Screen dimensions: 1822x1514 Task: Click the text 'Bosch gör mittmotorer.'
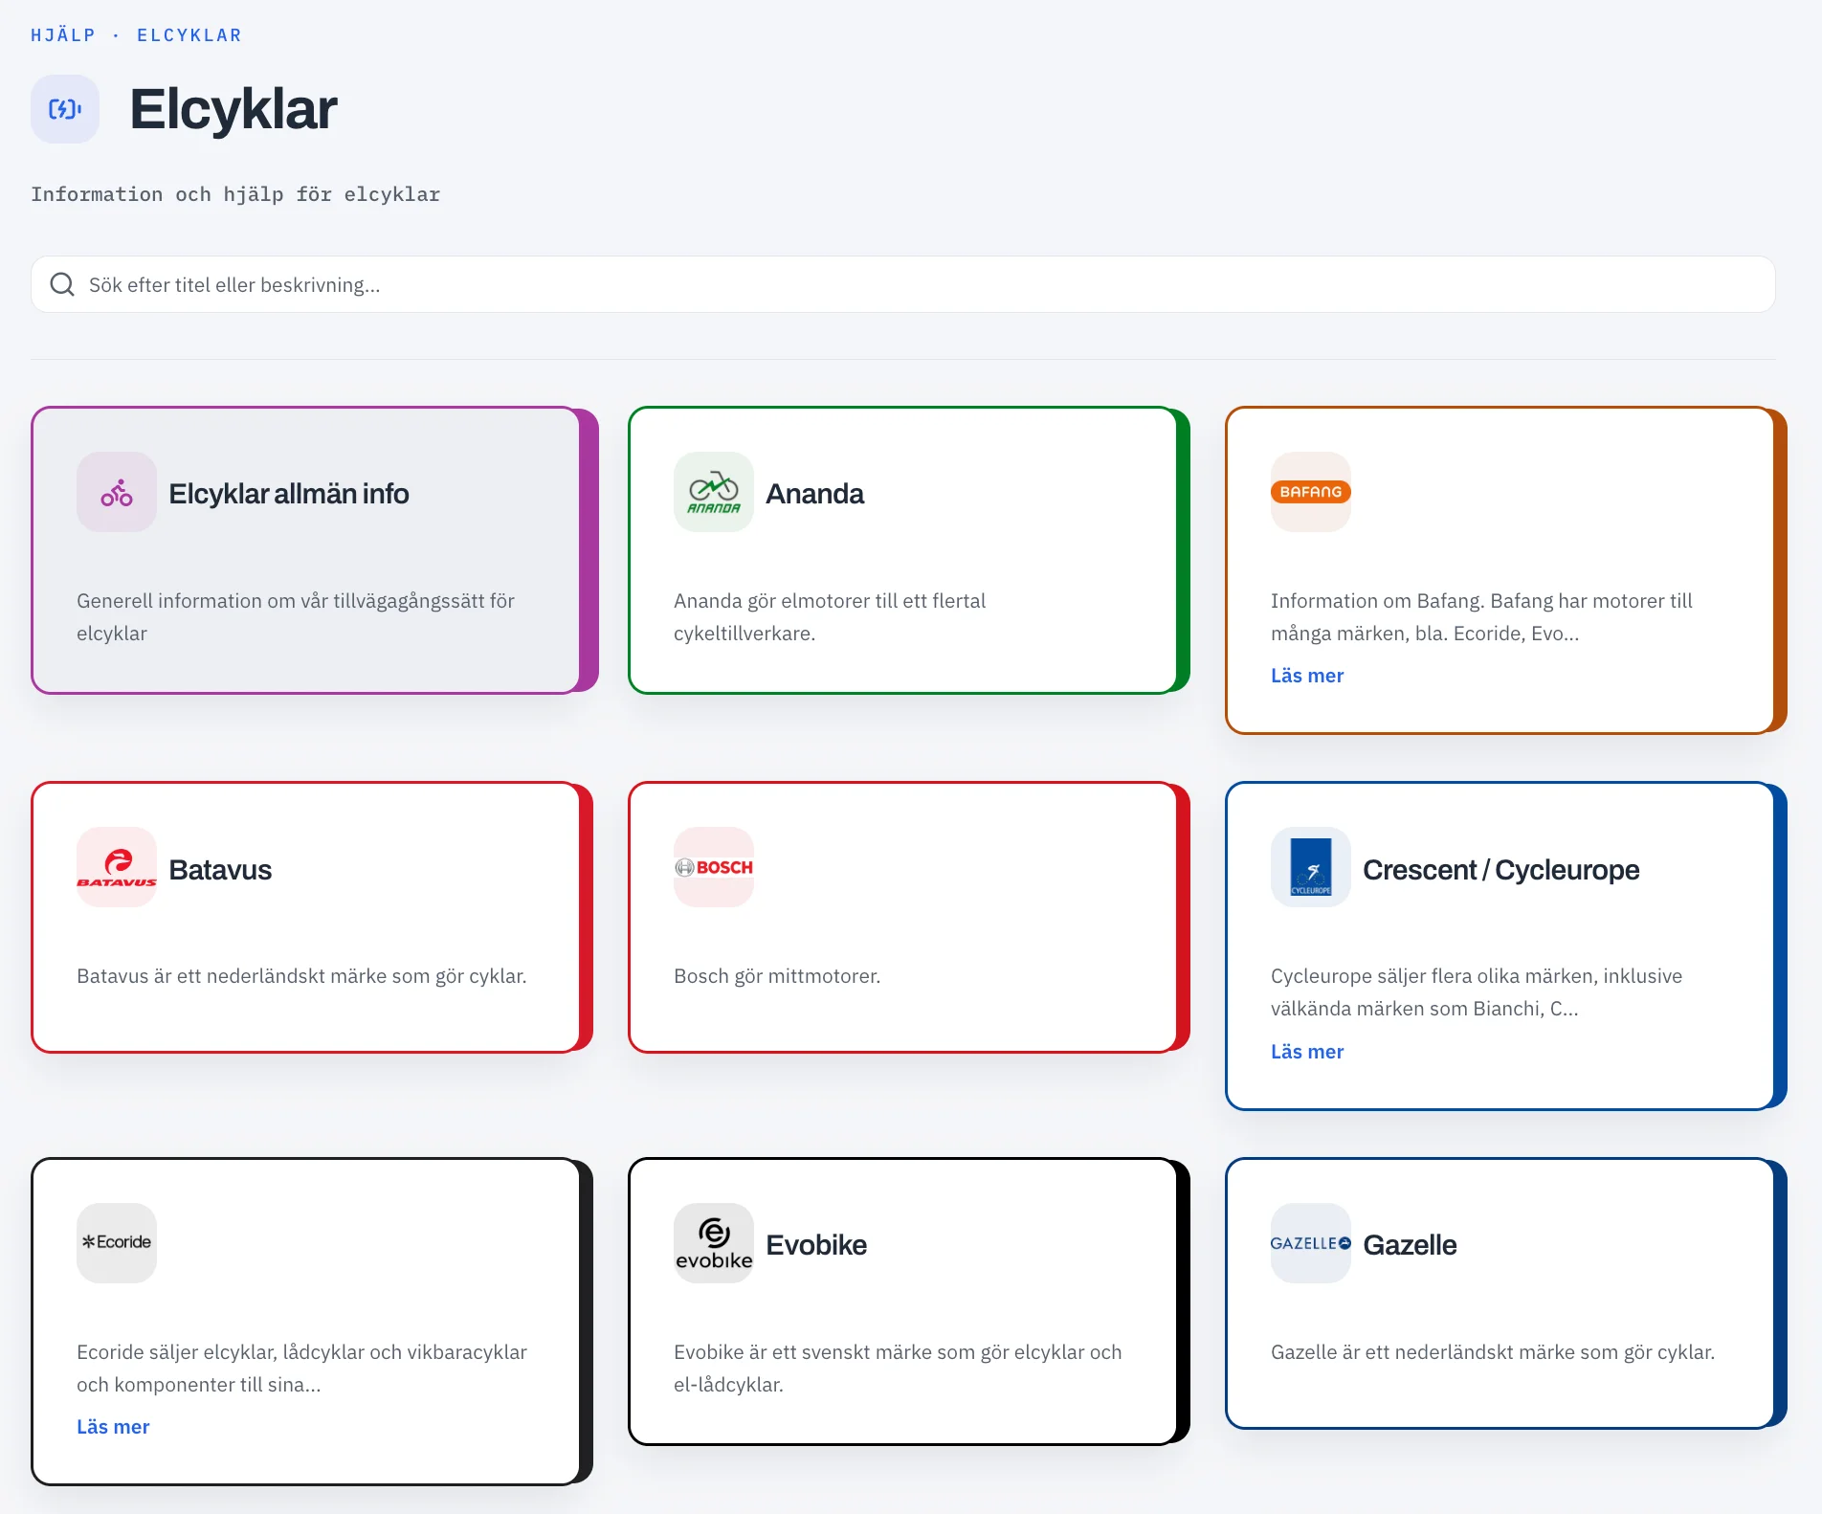(777, 976)
